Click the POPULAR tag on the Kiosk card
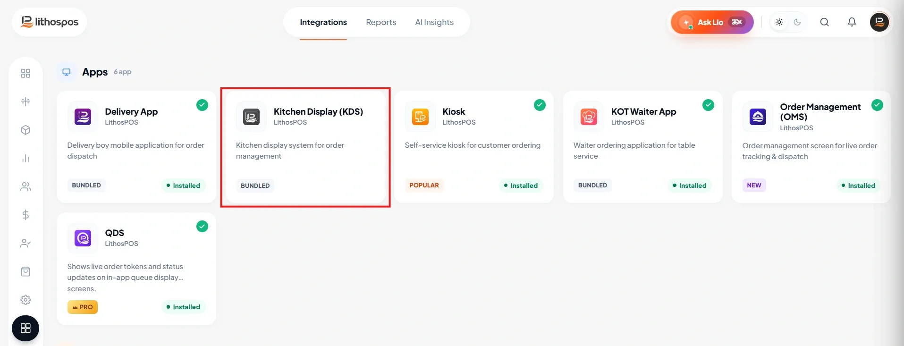904x346 pixels. pyautogui.click(x=424, y=185)
